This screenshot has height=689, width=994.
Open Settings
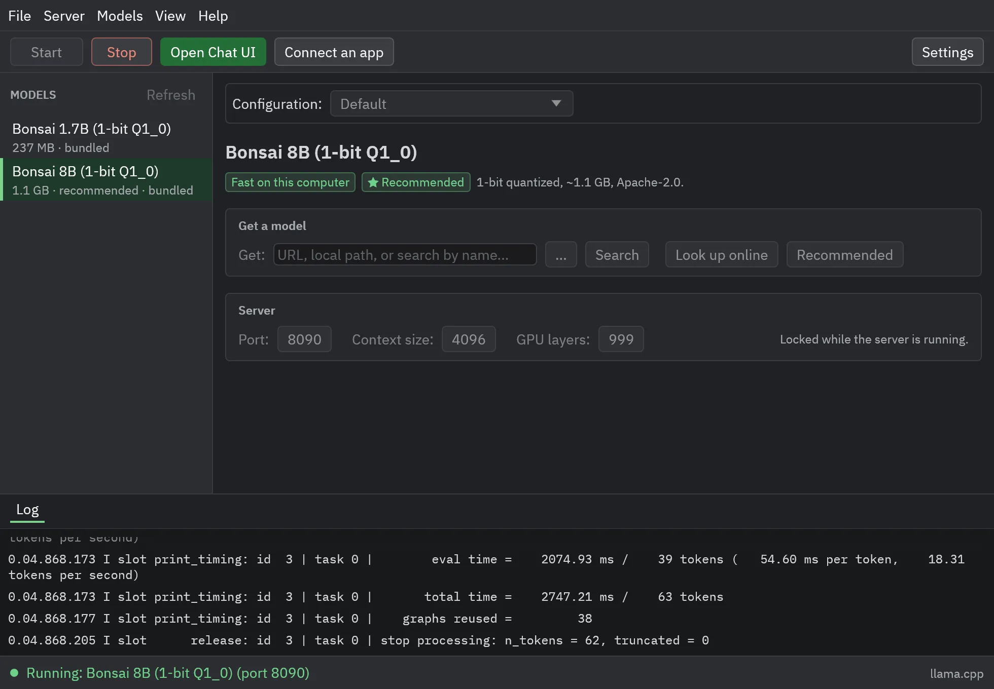click(947, 52)
